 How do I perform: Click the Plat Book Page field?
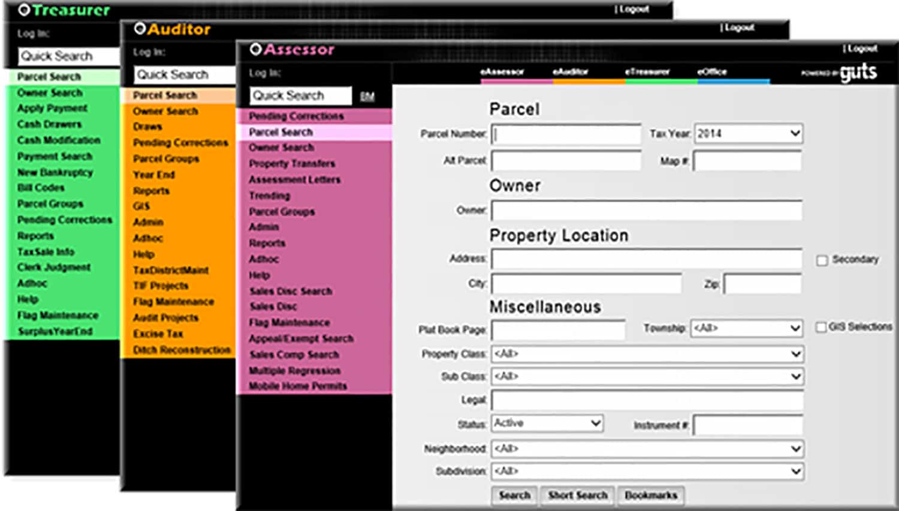click(559, 330)
